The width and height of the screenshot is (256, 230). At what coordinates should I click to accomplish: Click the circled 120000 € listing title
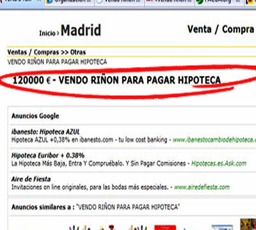(116, 80)
